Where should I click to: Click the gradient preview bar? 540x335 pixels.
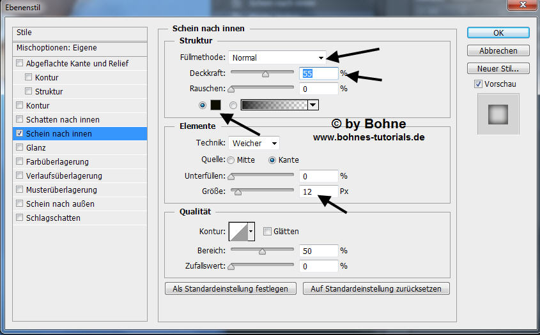tap(274, 105)
